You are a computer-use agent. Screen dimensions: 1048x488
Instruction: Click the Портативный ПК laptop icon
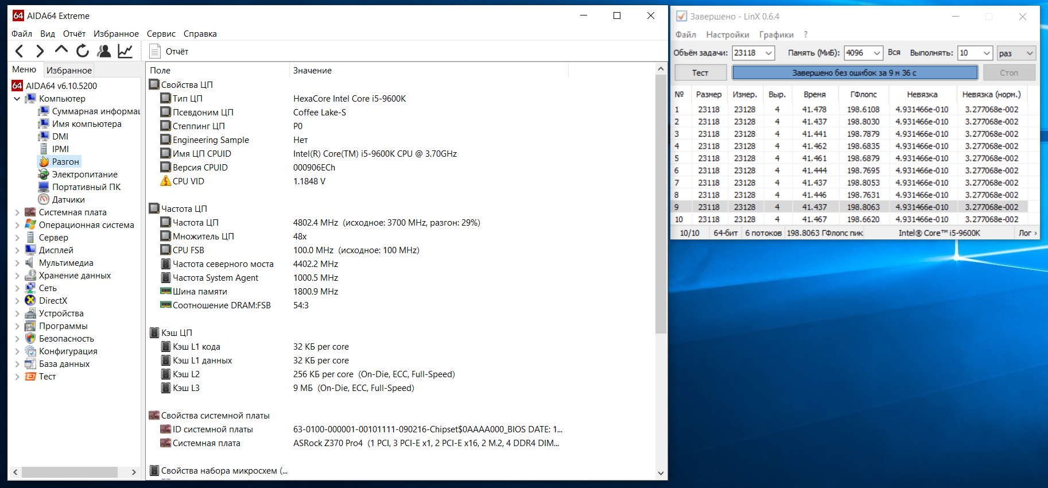(x=44, y=187)
